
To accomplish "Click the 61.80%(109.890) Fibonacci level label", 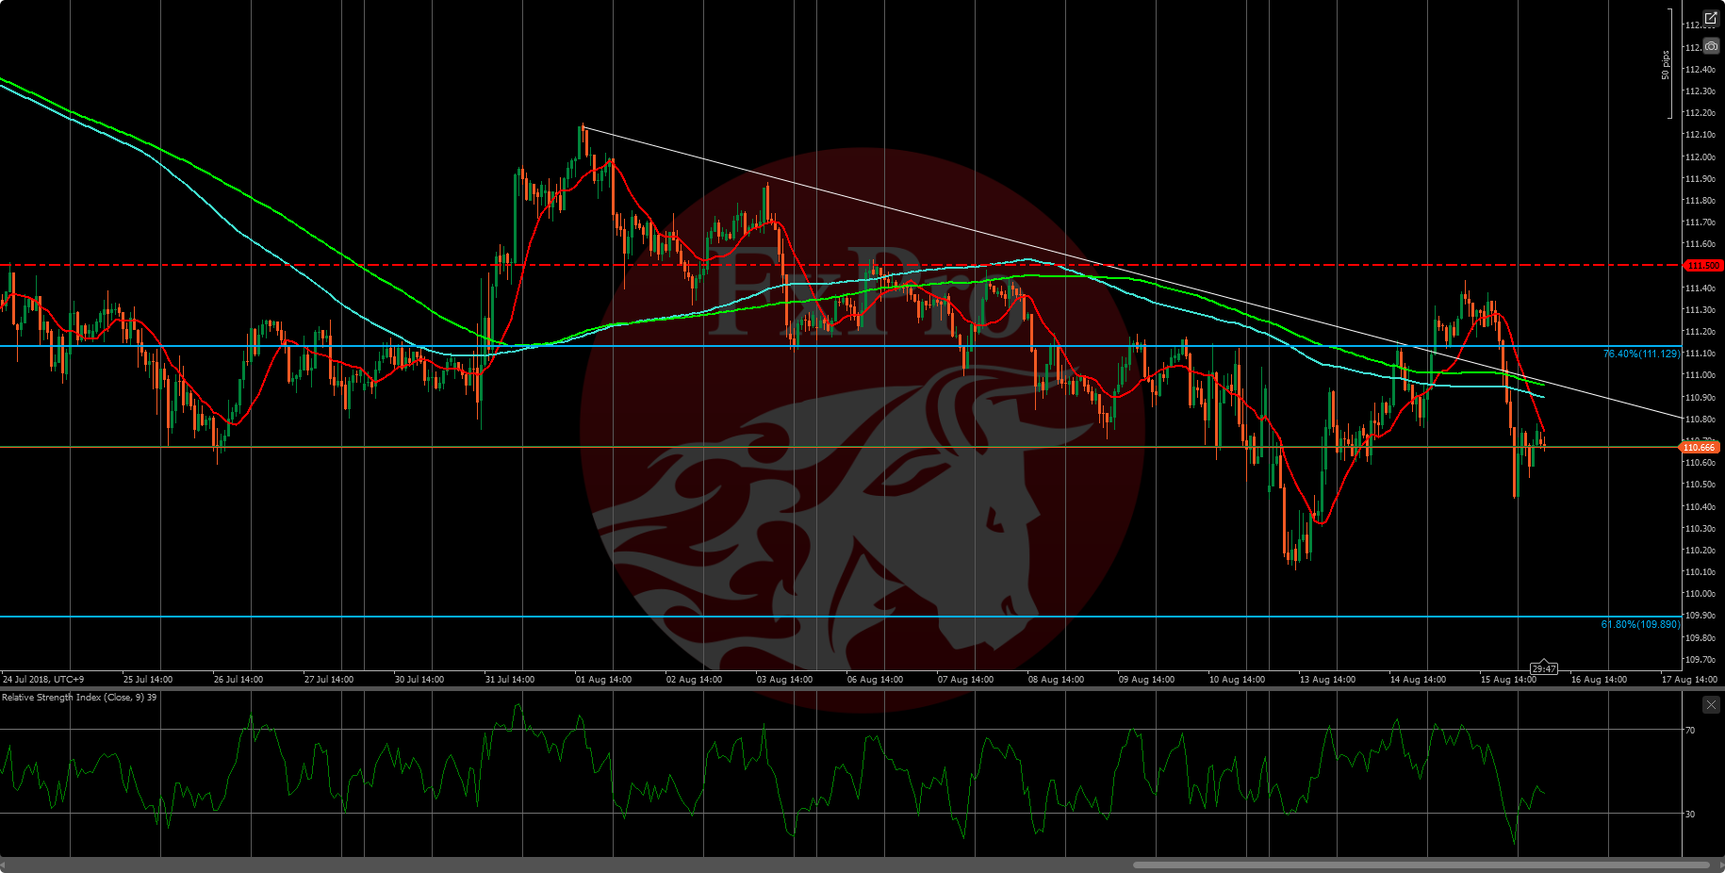I will click(1640, 625).
